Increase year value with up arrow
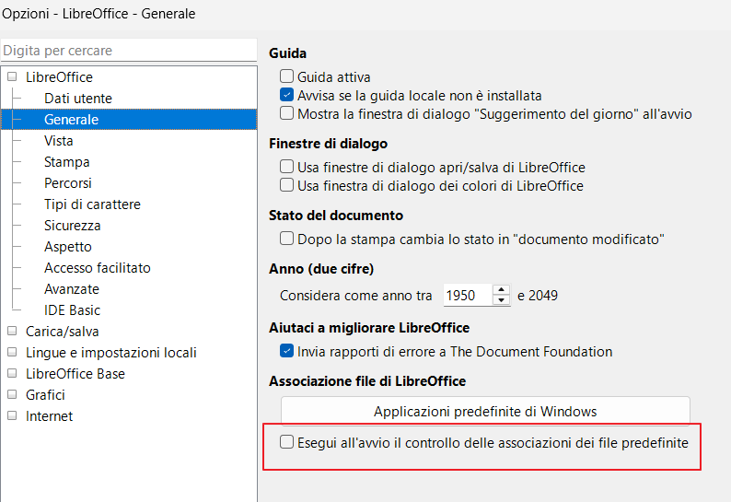Screen dimensions: 731x502 [x=501, y=290]
